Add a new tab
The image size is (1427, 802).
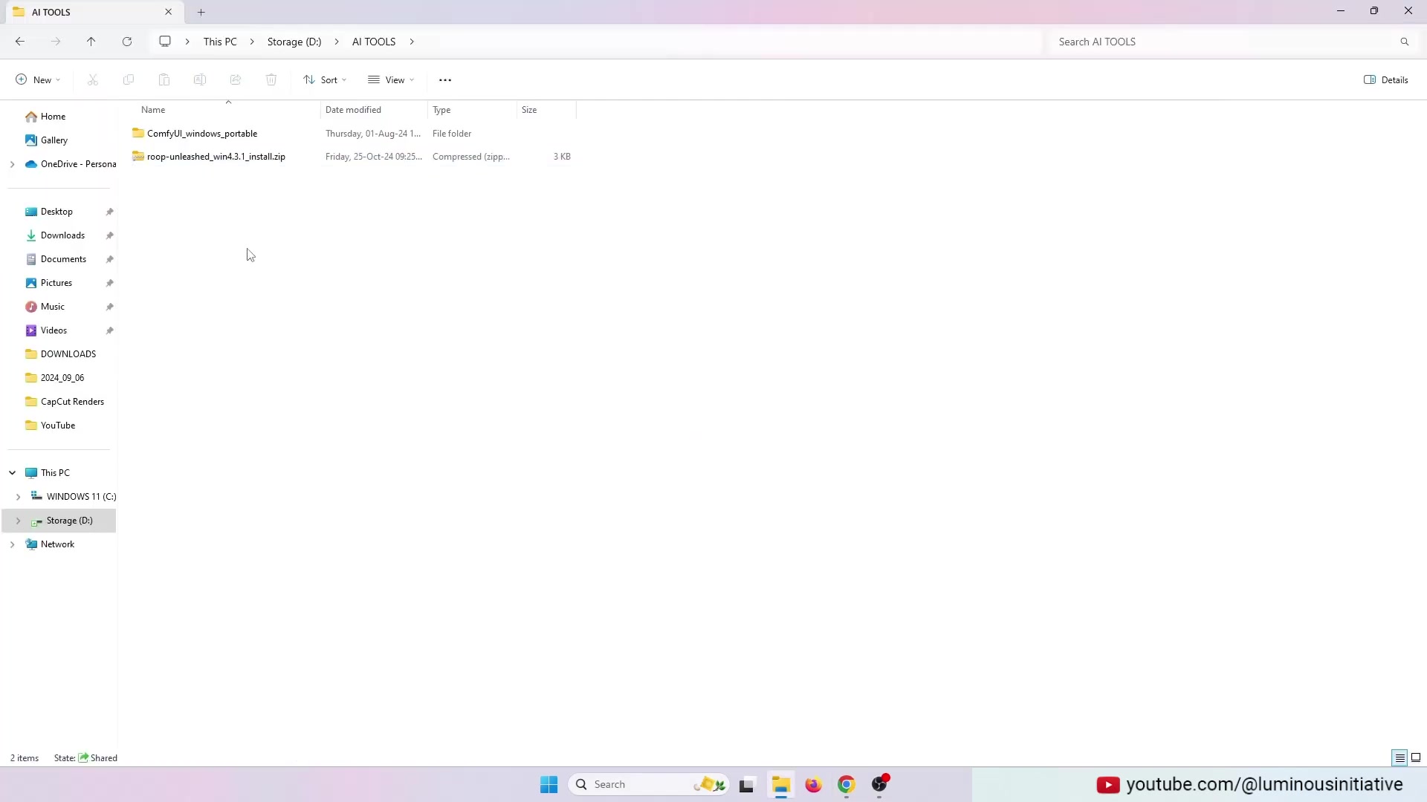[x=201, y=12]
